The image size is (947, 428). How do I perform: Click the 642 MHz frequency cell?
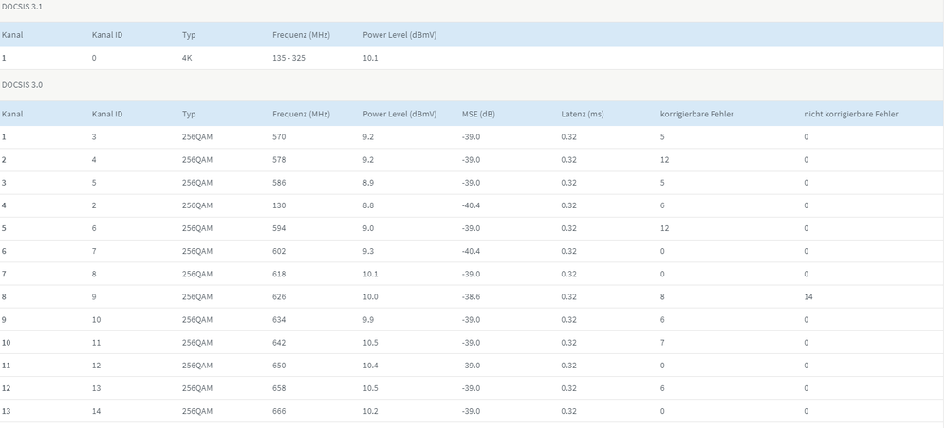(279, 343)
